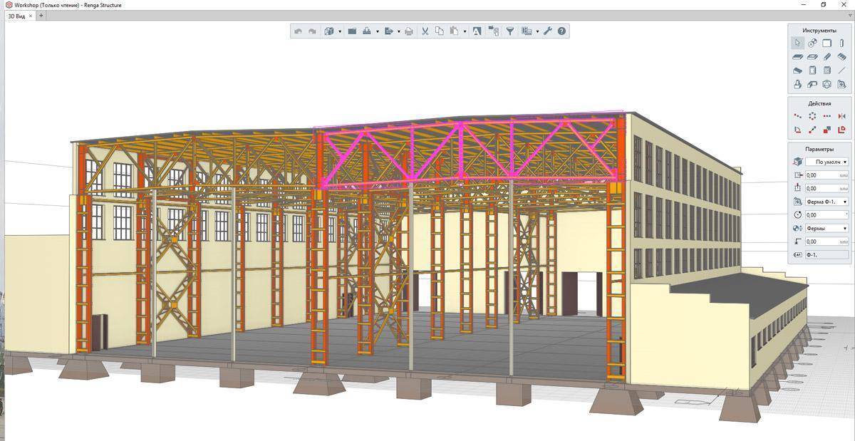This screenshot has height=441, width=855.
Task: Switch to the '3D Вид' tab
Action: [17, 15]
